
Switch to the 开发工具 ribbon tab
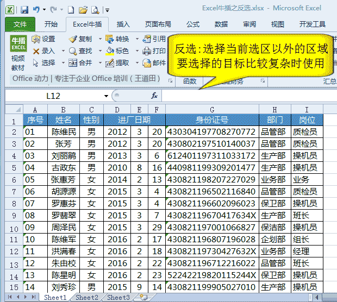pos(313,24)
